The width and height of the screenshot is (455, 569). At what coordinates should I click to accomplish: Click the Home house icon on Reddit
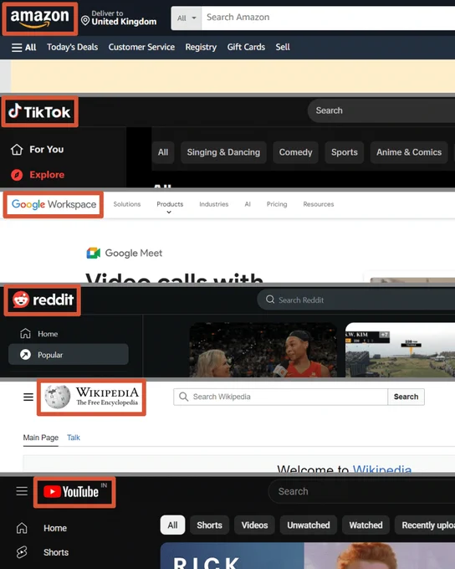click(x=25, y=334)
